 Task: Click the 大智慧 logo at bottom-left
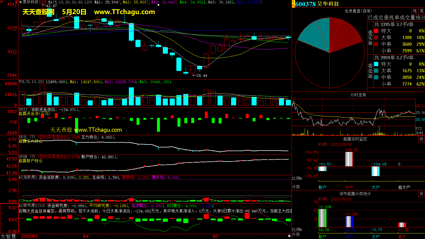click(x=8, y=236)
